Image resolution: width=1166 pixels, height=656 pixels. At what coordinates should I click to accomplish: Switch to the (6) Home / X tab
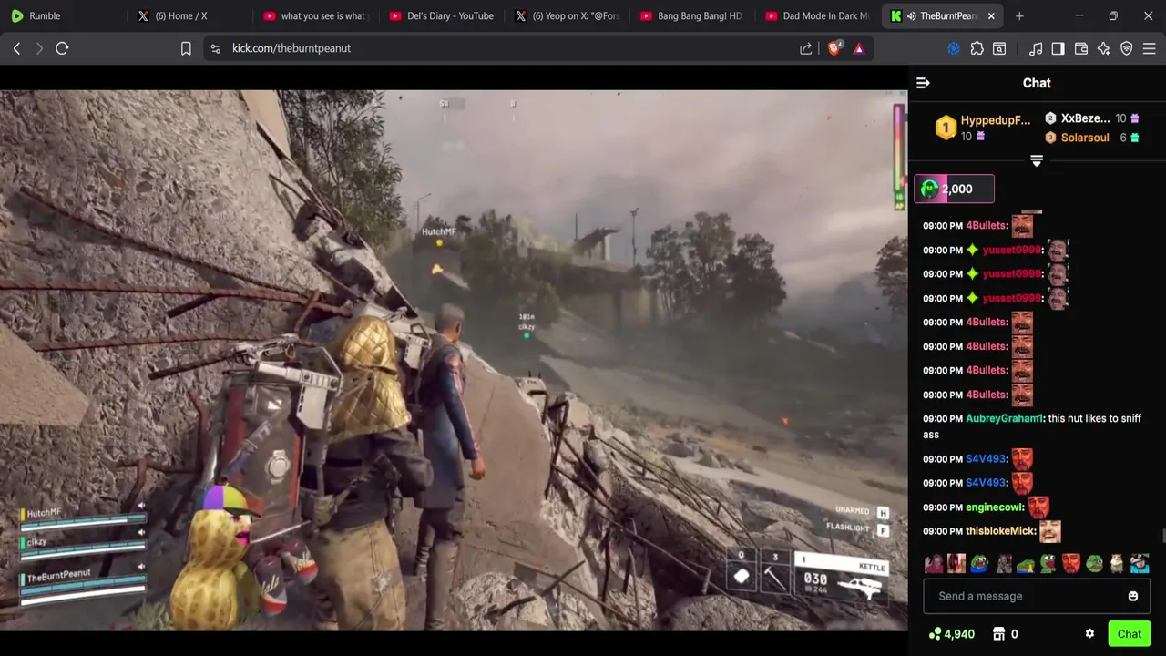point(189,15)
